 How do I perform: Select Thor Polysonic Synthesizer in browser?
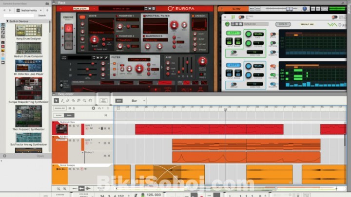[x=28, y=116]
